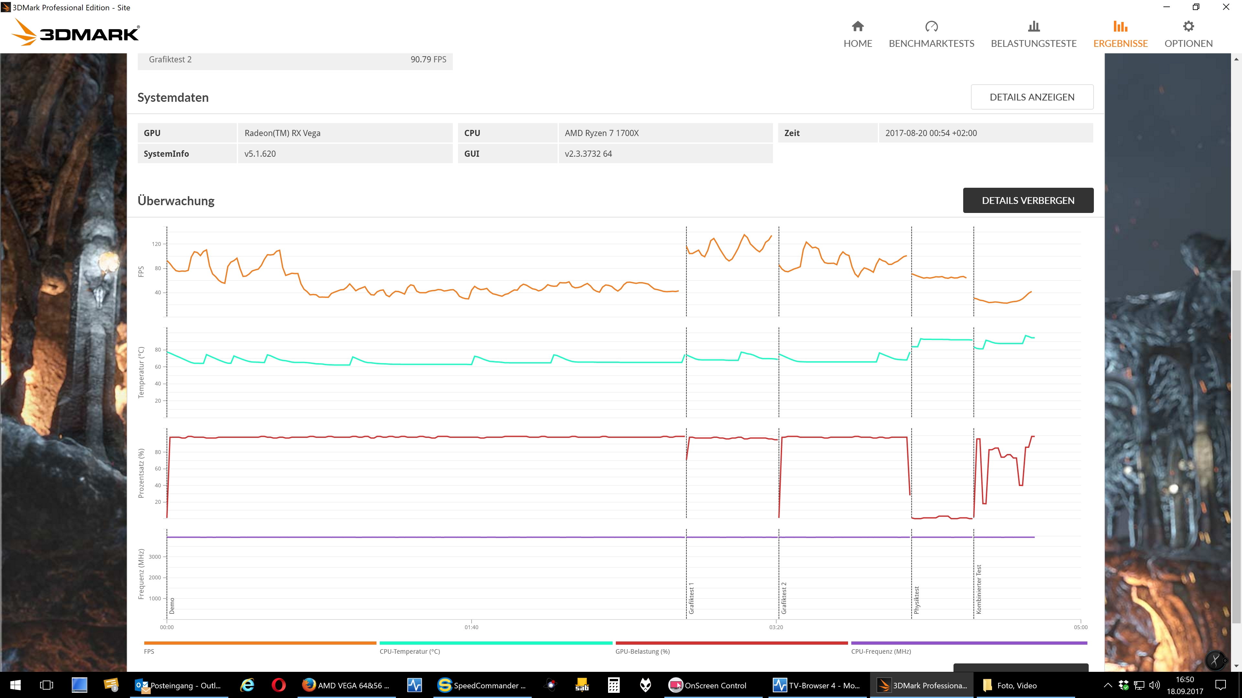
Task: Click CPU-Frequenz purple legend bar
Action: 969,643
